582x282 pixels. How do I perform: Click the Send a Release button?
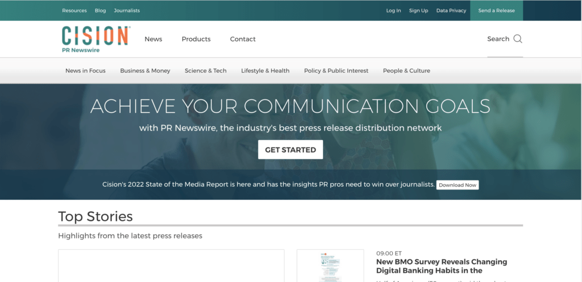pos(496,10)
